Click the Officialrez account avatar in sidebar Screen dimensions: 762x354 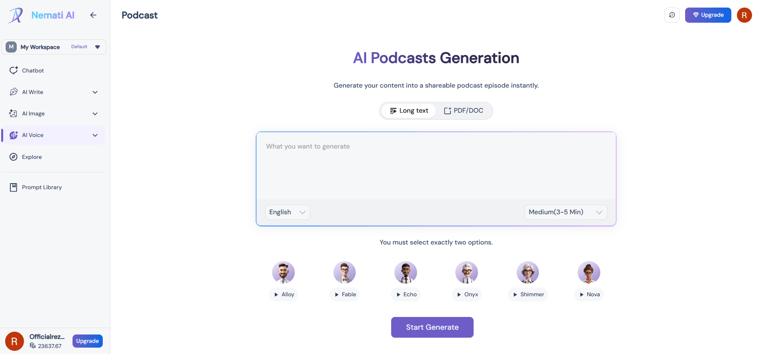14,341
